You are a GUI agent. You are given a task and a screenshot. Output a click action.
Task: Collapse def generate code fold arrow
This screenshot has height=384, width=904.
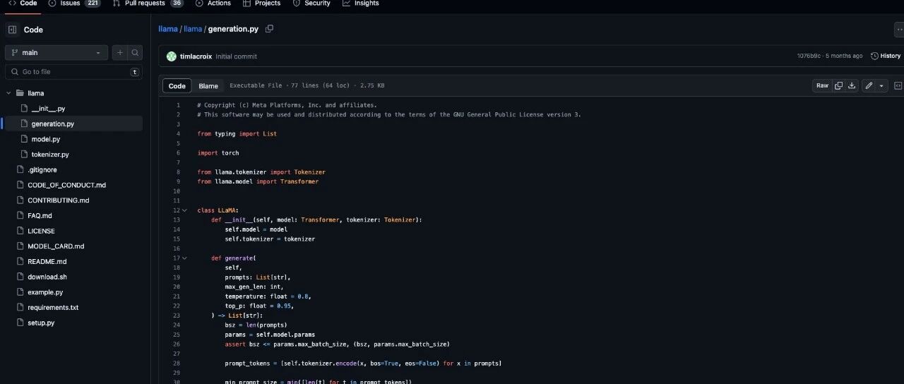pos(185,258)
